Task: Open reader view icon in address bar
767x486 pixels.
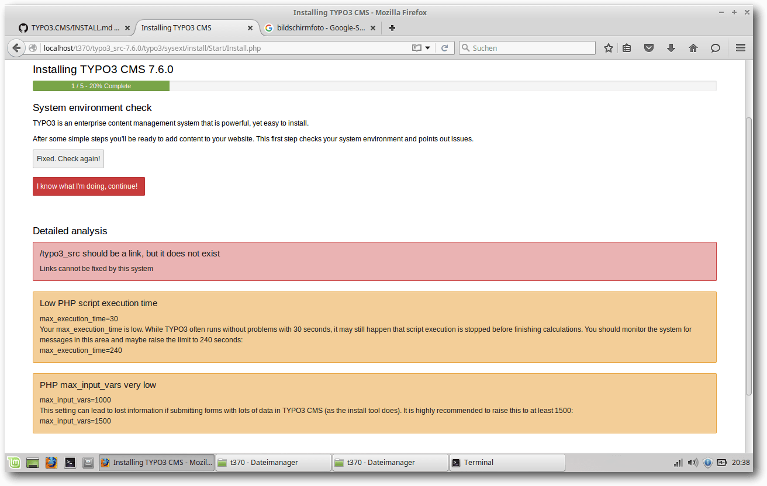Action: click(416, 48)
